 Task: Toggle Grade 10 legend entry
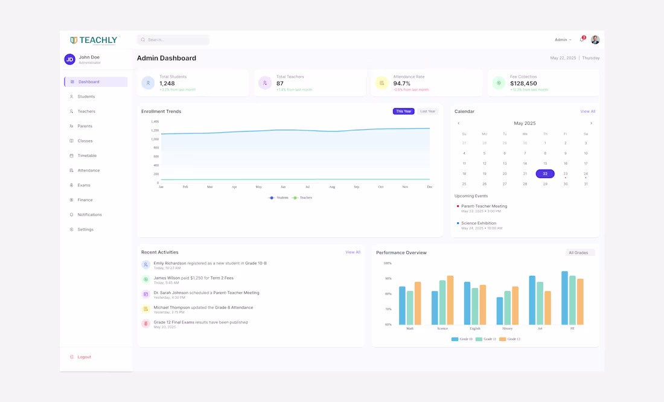point(462,339)
